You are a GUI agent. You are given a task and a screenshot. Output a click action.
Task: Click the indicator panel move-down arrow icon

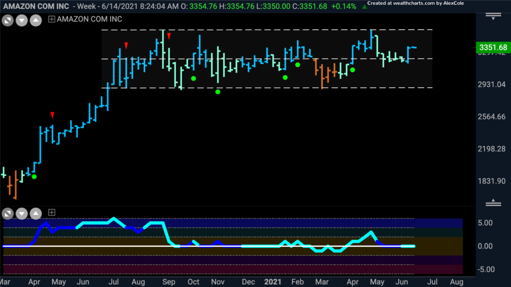point(22,214)
